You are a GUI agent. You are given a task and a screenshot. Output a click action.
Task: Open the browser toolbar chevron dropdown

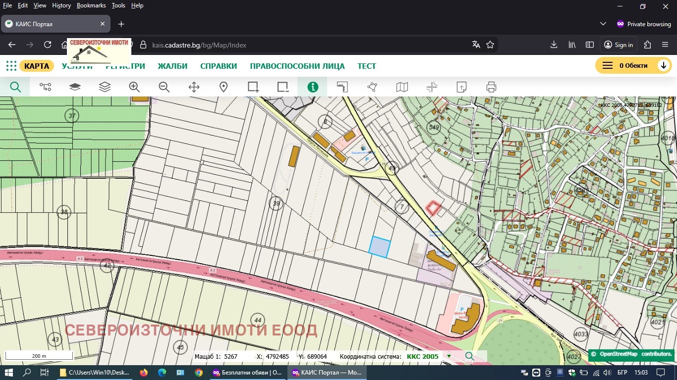click(x=603, y=23)
